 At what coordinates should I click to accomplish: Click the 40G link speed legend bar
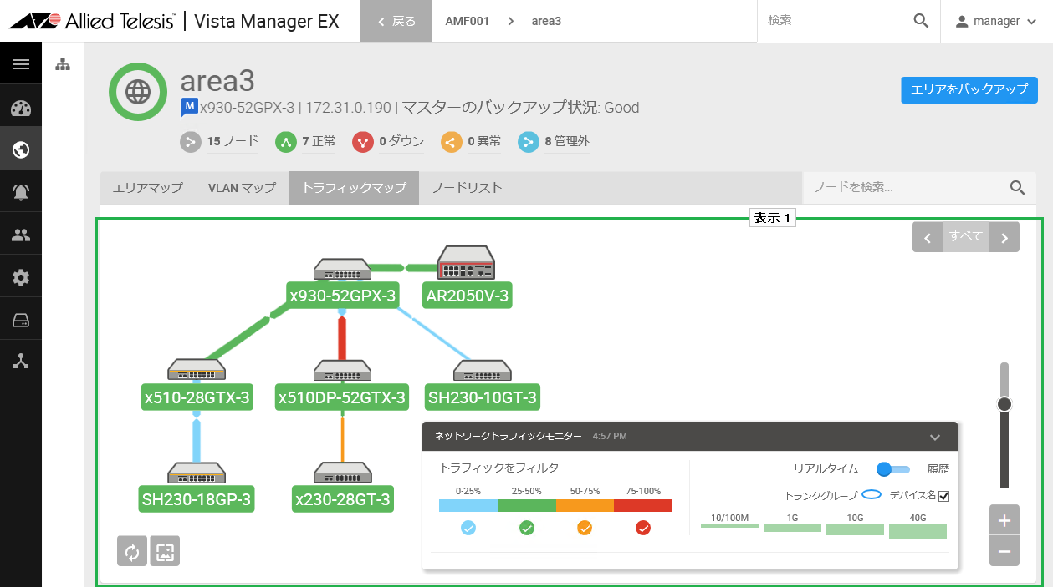tap(918, 531)
